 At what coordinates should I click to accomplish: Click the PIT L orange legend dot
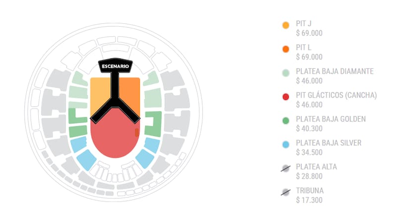click(x=285, y=49)
